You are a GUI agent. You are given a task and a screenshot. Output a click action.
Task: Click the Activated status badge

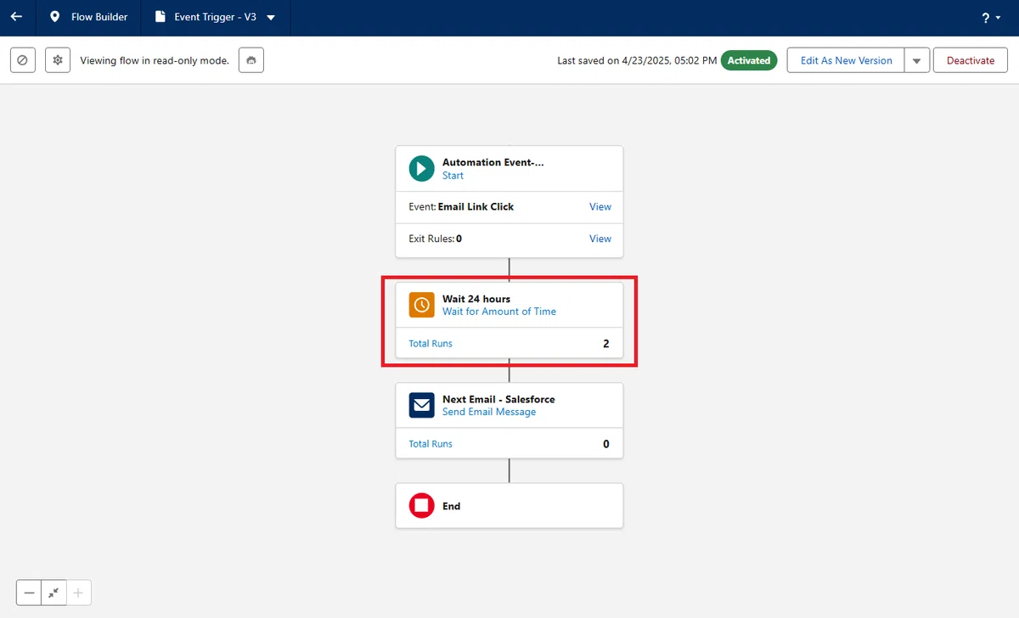(x=749, y=60)
